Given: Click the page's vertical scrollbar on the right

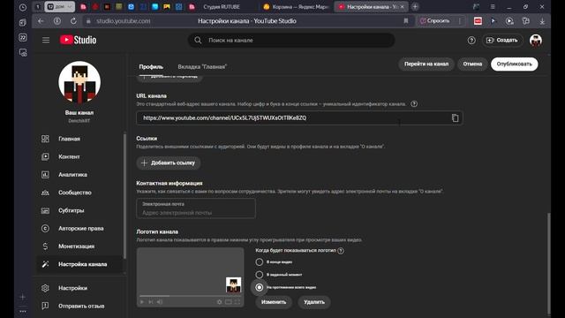Looking at the screenshot, I should point(549,263).
